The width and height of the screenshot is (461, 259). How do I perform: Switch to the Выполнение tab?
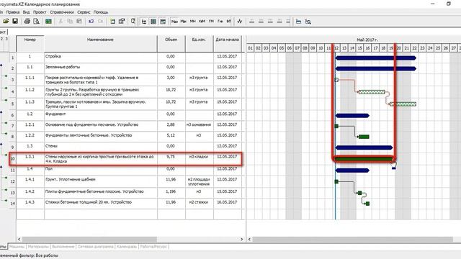63,247
